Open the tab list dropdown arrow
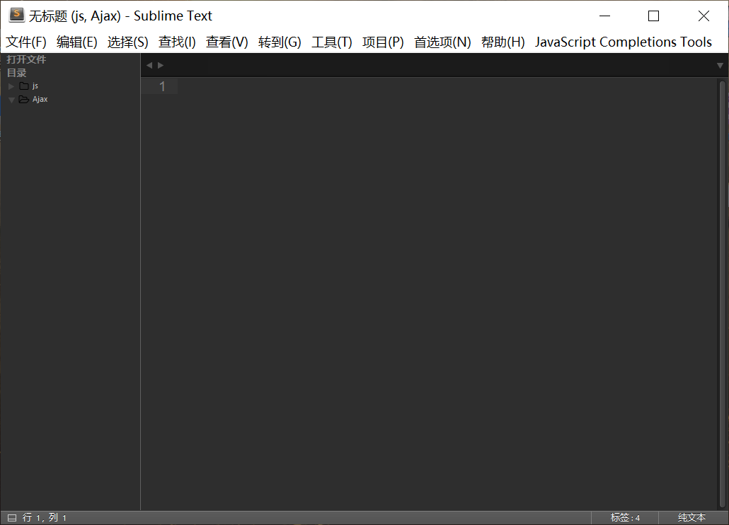This screenshot has height=525, width=729. [720, 66]
